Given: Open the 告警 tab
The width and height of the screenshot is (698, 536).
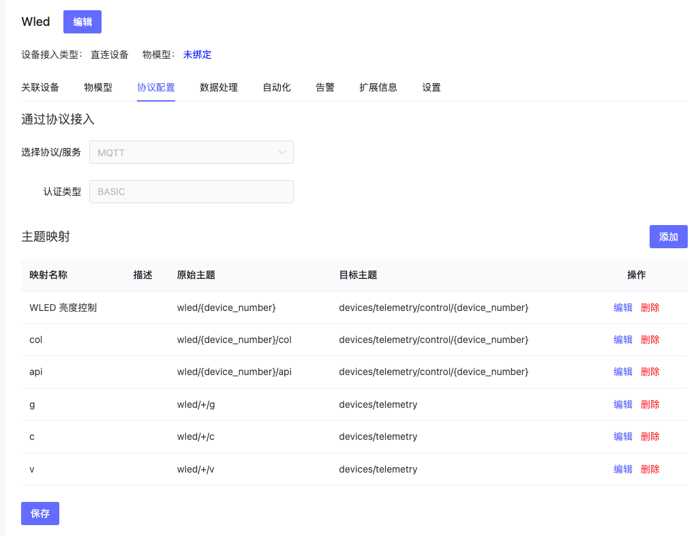Looking at the screenshot, I should [325, 87].
